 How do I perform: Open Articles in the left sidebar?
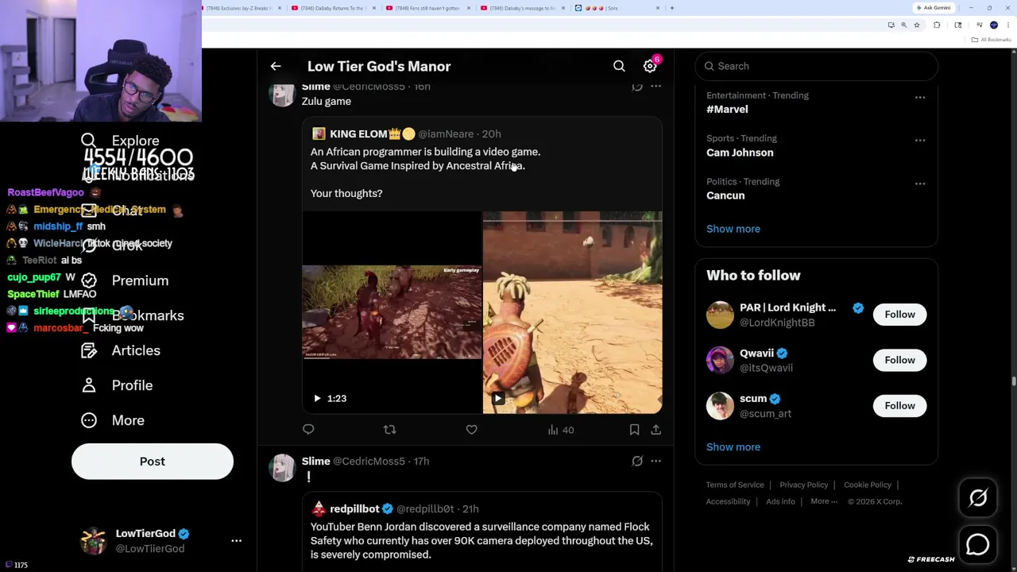pyautogui.click(x=120, y=350)
